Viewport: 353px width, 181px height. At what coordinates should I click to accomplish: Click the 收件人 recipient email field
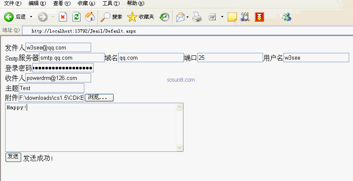(x=58, y=78)
